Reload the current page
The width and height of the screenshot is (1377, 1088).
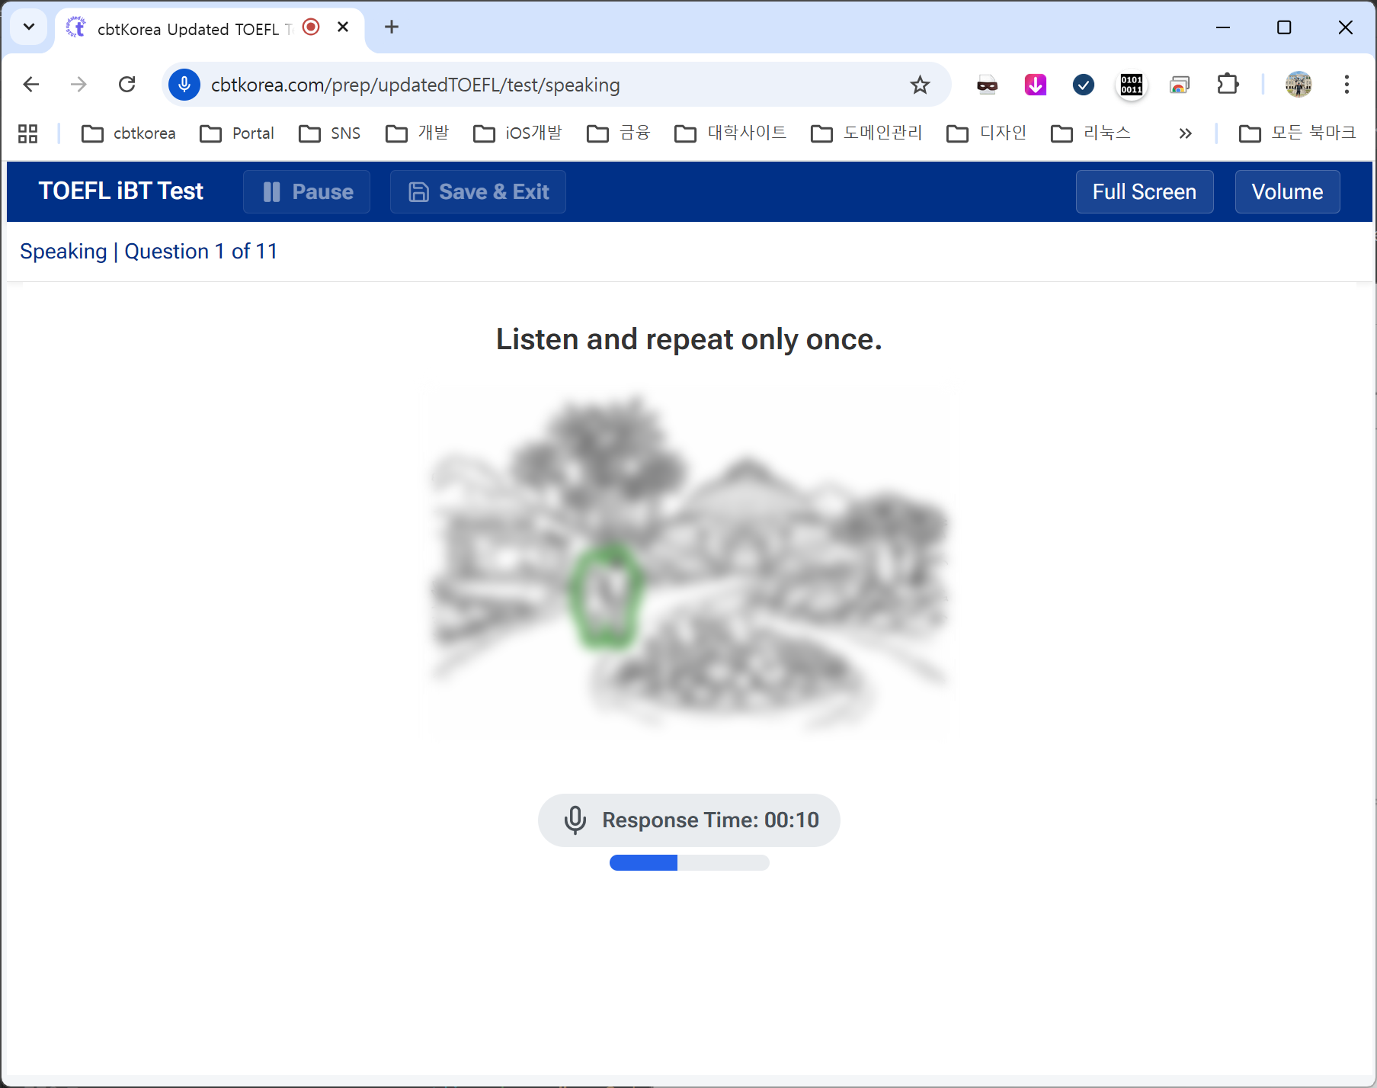127,85
